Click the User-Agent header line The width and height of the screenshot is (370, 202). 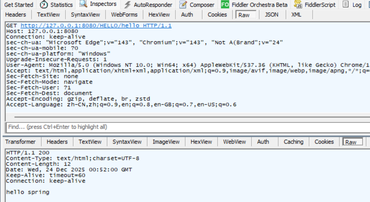pyautogui.click(x=188, y=65)
